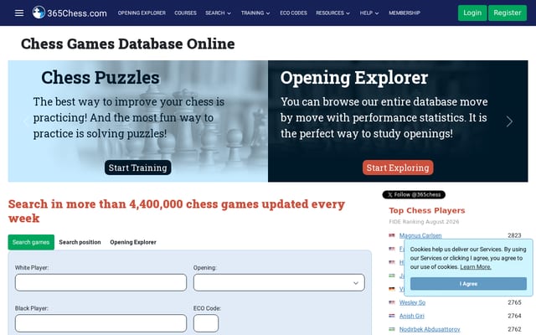The height and width of the screenshot is (335, 536).
Task: Focus the White Player input field
Action: (100, 282)
